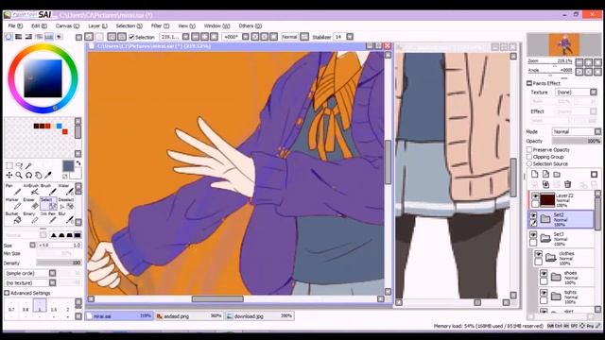Select the Set3 layer folder row

(x=562, y=239)
